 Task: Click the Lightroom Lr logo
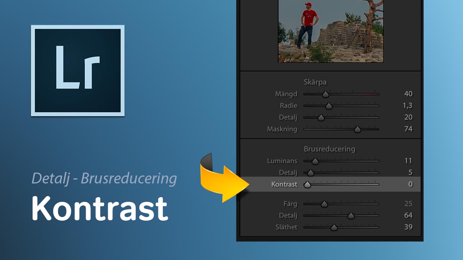(x=78, y=70)
